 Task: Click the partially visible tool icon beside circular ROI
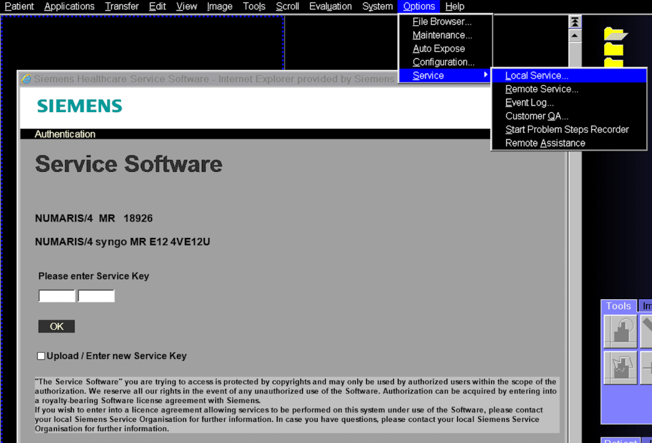(x=646, y=332)
